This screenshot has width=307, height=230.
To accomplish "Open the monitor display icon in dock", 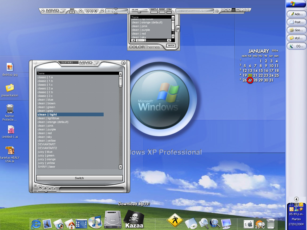I will click(x=226, y=224).
